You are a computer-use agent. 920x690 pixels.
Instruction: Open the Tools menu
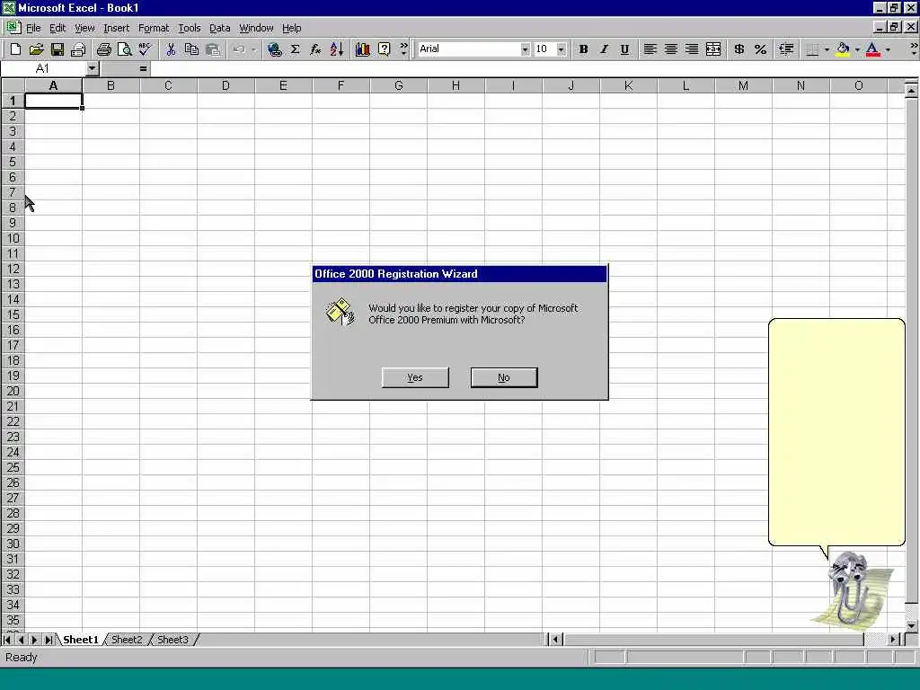(x=190, y=28)
